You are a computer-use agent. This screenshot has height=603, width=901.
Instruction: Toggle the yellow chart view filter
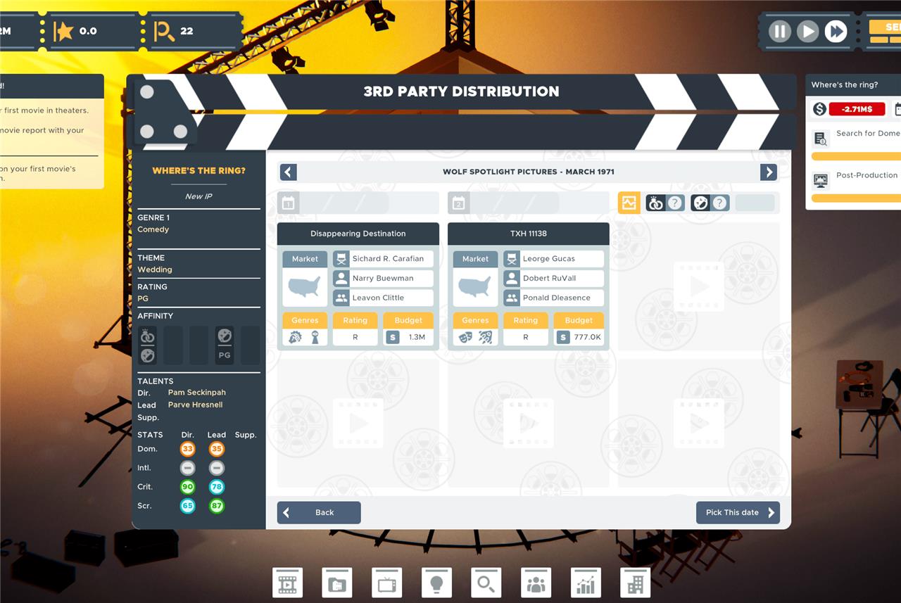tap(629, 203)
